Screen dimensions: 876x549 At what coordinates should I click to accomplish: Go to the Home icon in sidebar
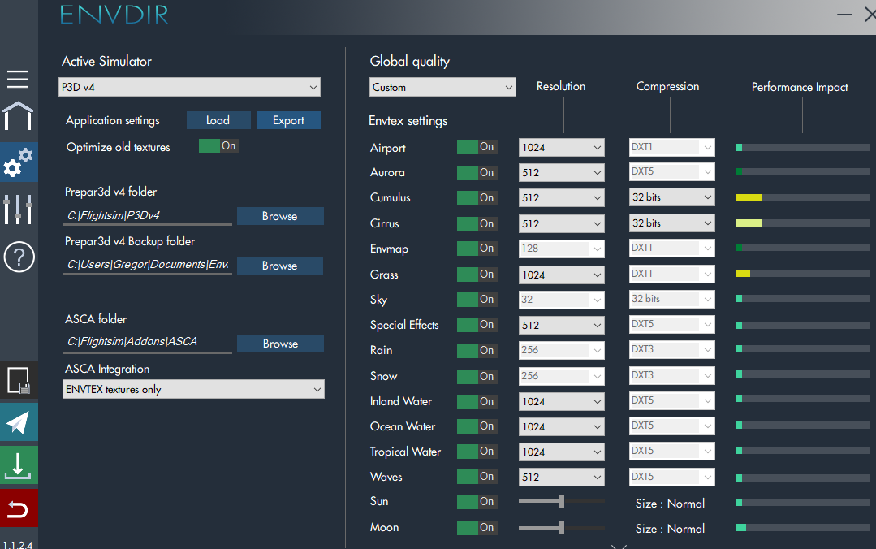pos(18,115)
